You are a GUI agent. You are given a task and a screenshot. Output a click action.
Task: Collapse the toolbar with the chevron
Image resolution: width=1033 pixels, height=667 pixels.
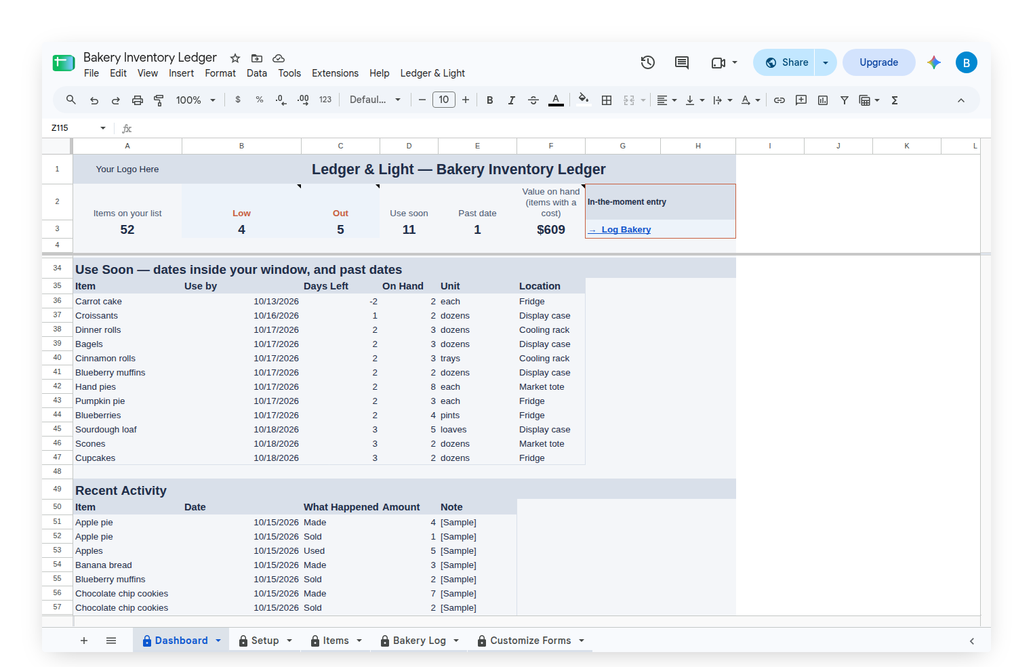pyautogui.click(x=961, y=100)
